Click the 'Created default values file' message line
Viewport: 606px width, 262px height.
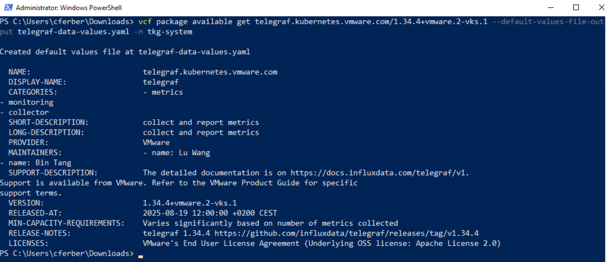click(x=125, y=52)
